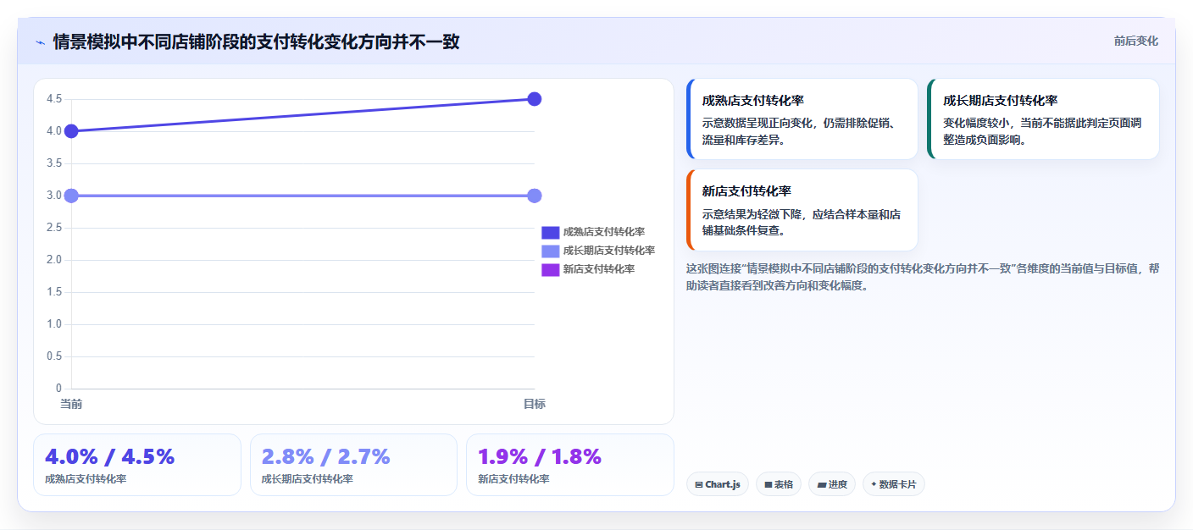Click the 4.0 data point at 当前
Screen dimensions: 1193x530
(71, 131)
